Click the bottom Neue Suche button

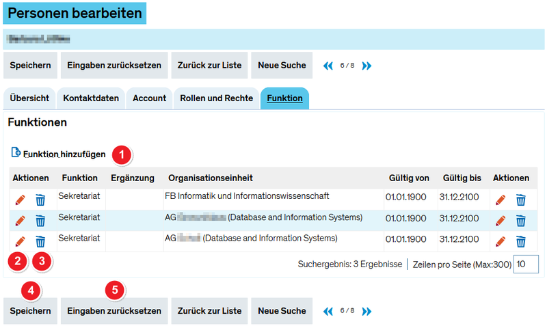[282, 311]
